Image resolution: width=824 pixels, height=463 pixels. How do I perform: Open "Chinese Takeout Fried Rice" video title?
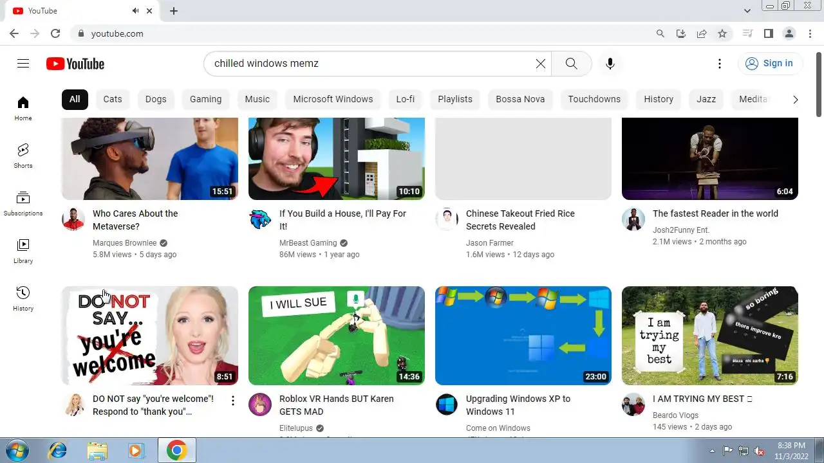pyautogui.click(x=520, y=220)
